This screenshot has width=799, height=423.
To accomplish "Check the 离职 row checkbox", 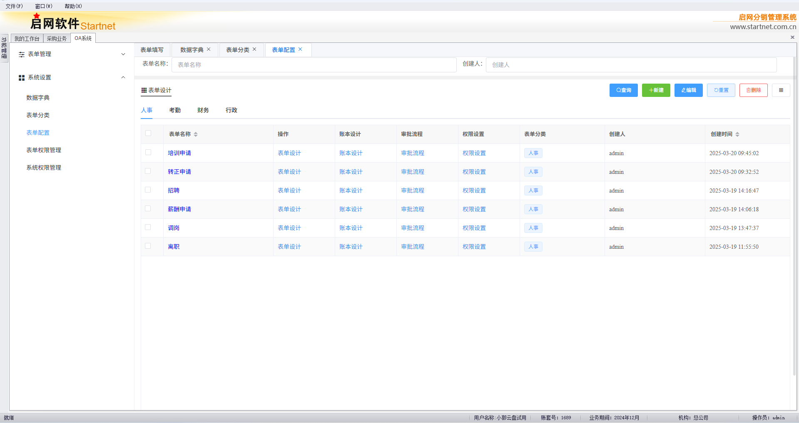I will (148, 246).
